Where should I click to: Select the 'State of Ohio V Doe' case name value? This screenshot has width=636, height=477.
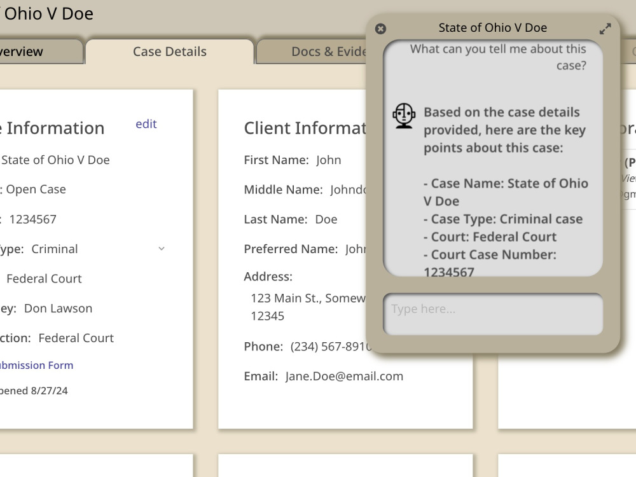(55, 160)
